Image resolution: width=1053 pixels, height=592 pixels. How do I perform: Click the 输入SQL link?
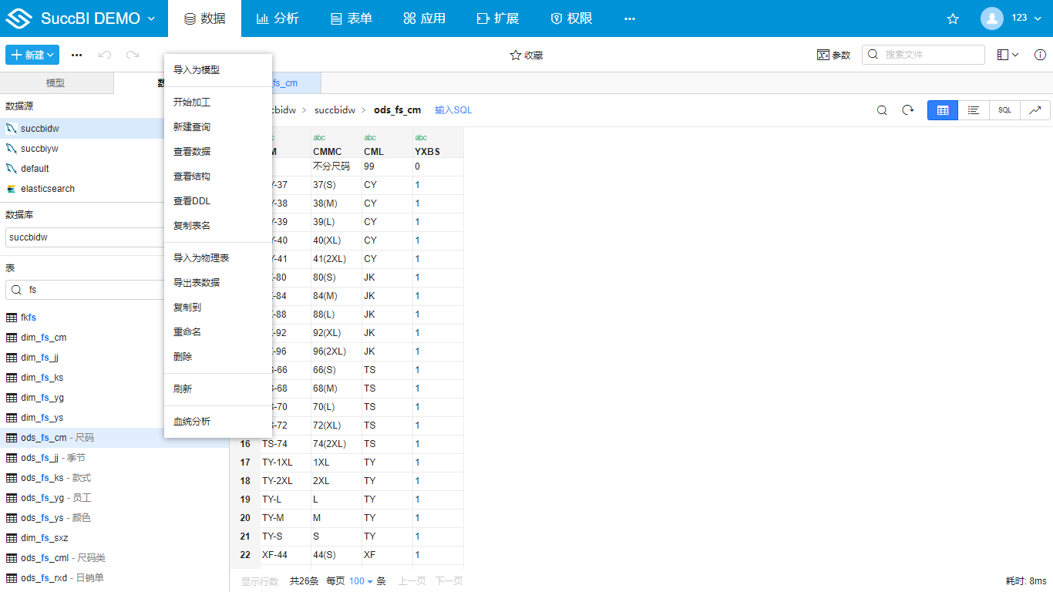[x=453, y=110]
